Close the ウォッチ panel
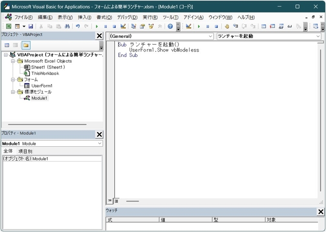326x232 pixels. coord(321,212)
